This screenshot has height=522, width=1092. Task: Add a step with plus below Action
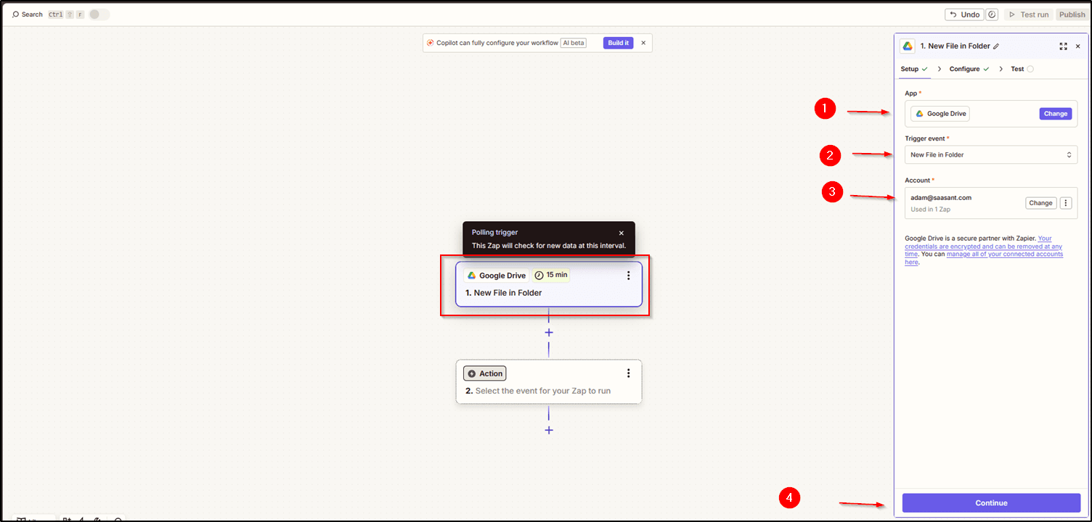(549, 430)
